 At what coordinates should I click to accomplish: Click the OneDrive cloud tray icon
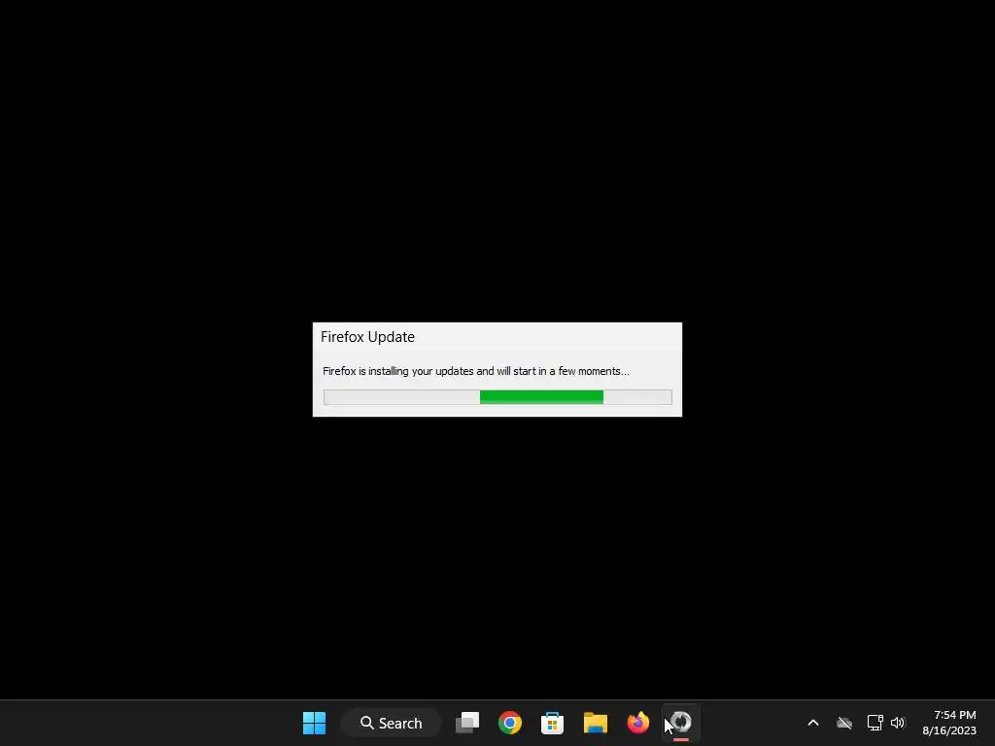pos(844,723)
